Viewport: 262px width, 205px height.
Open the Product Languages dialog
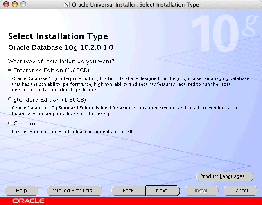point(224,176)
